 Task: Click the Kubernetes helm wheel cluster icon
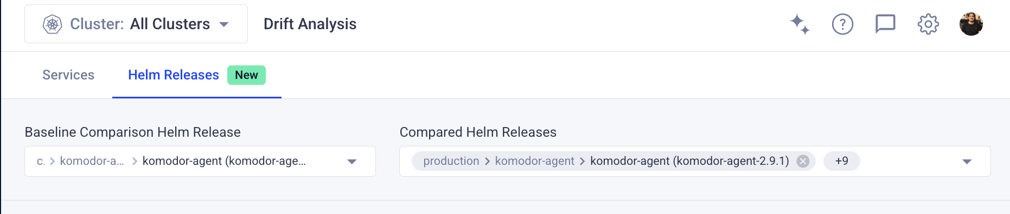click(53, 24)
